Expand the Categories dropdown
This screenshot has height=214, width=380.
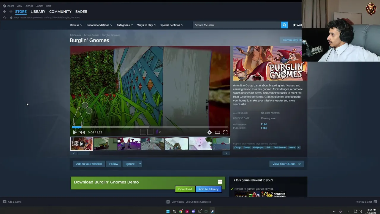(125, 25)
